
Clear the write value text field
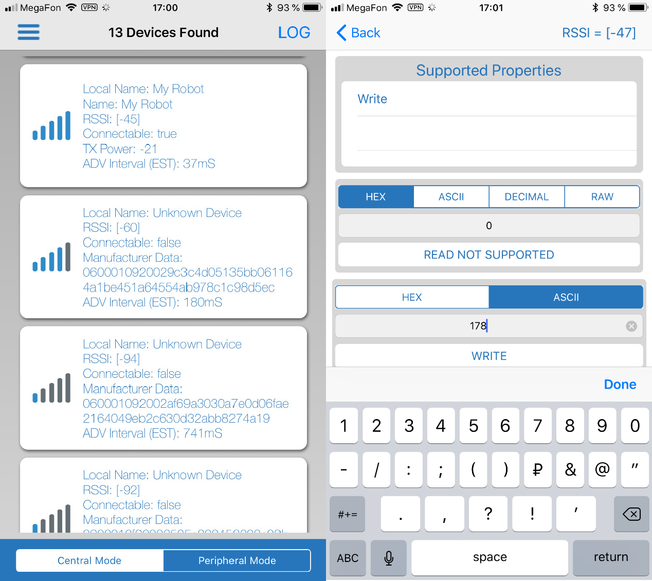click(631, 326)
